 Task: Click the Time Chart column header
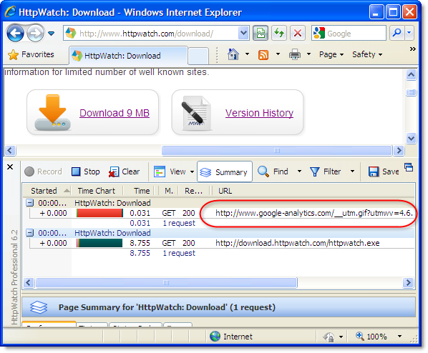tap(97, 191)
